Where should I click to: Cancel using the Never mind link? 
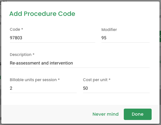[x=106, y=114]
